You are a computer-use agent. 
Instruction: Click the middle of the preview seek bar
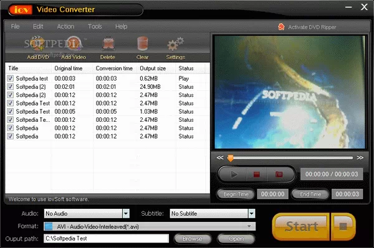click(x=290, y=158)
